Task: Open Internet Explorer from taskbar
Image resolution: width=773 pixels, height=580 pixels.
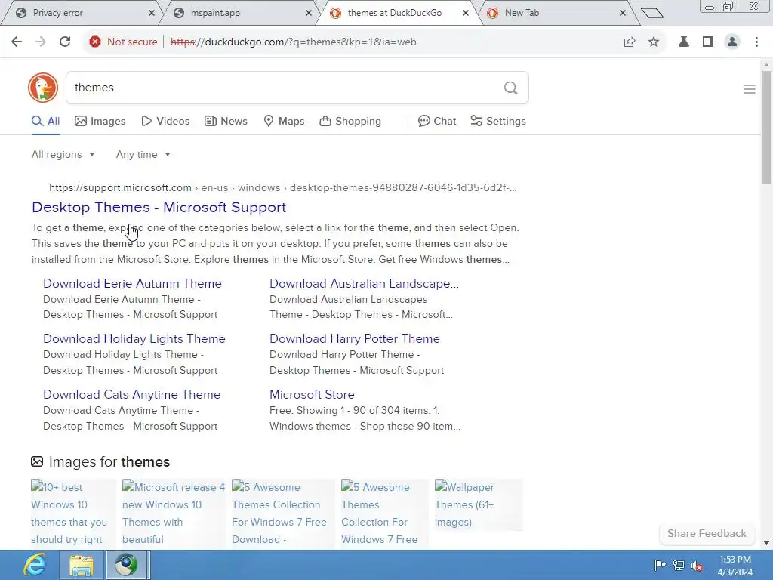Action: (35, 565)
